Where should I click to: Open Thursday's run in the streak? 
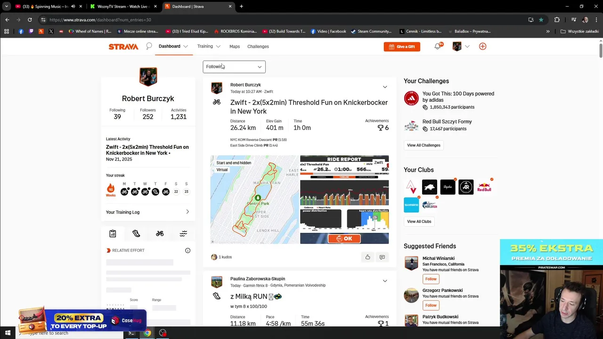(155, 192)
